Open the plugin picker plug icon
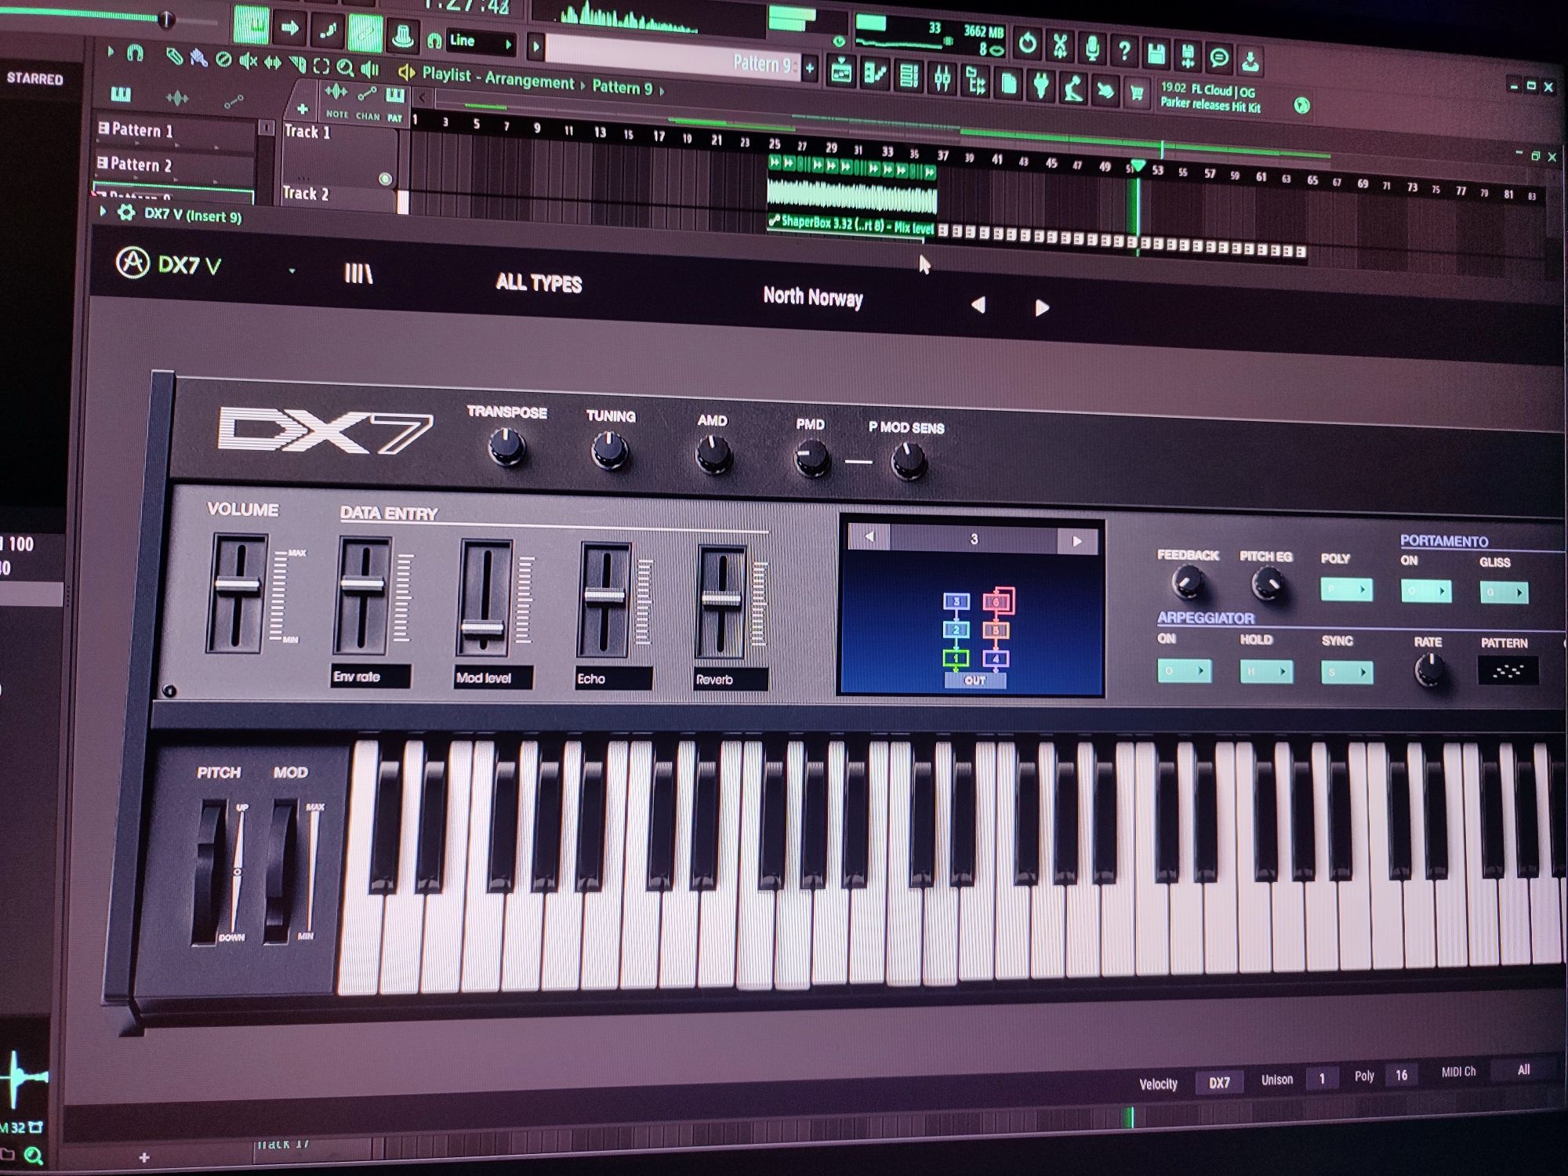The width and height of the screenshot is (1568, 1176). (1040, 85)
